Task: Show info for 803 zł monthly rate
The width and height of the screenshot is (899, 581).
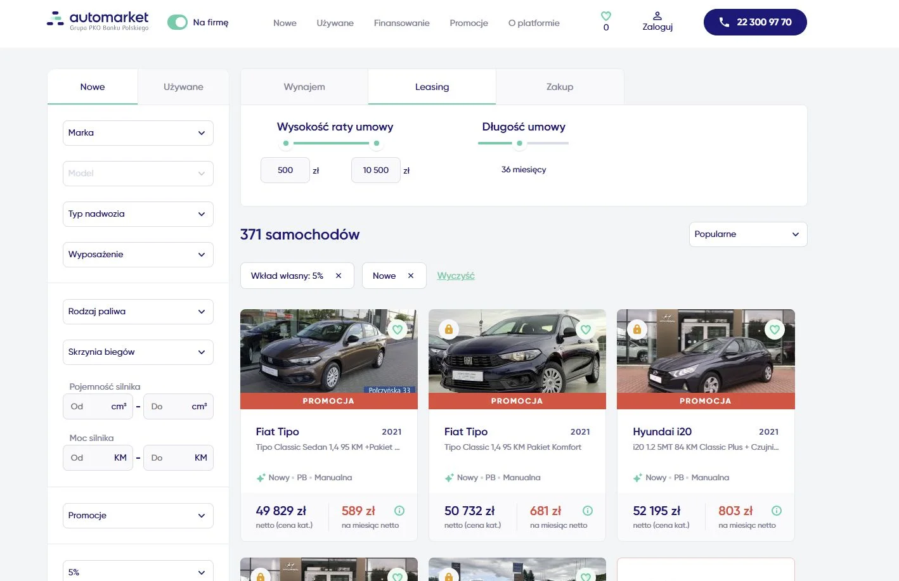Action: pyautogui.click(x=777, y=511)
